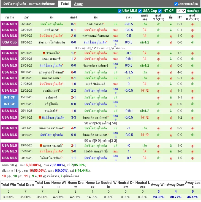Image resolution: width=201 pixels, height=202 pixels.
Task: Open สปอร์ติ้ง แคนซัส ซิตี้ team link
Action: point(96,151)
